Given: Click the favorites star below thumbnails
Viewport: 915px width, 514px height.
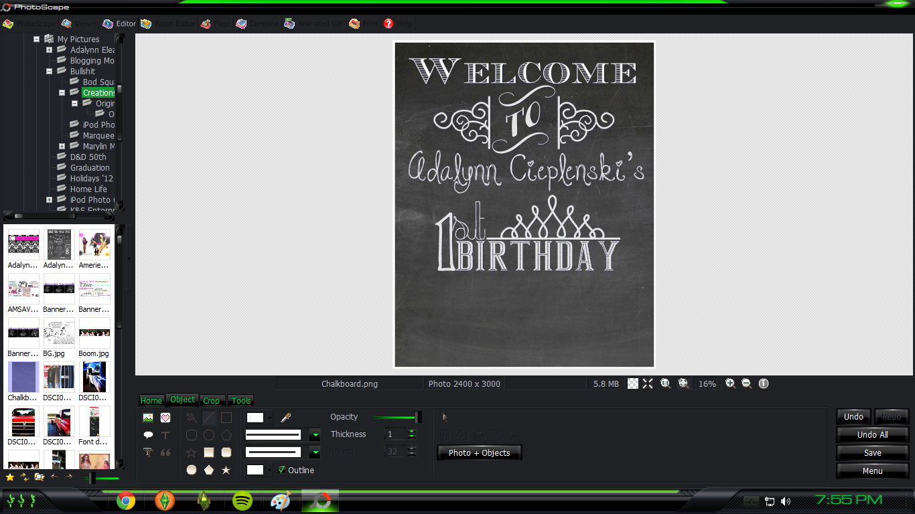Looking at the screenshot, I should [10, 477].
